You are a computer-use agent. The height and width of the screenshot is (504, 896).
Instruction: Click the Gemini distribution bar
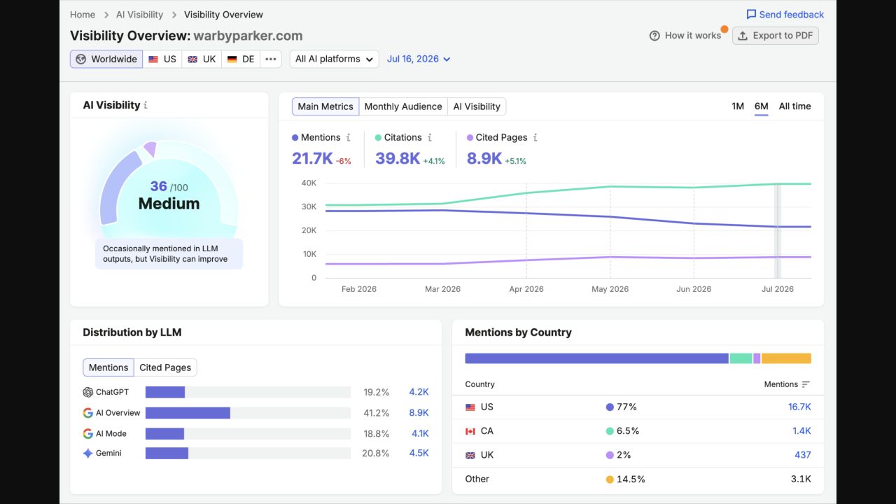(167, 454)
